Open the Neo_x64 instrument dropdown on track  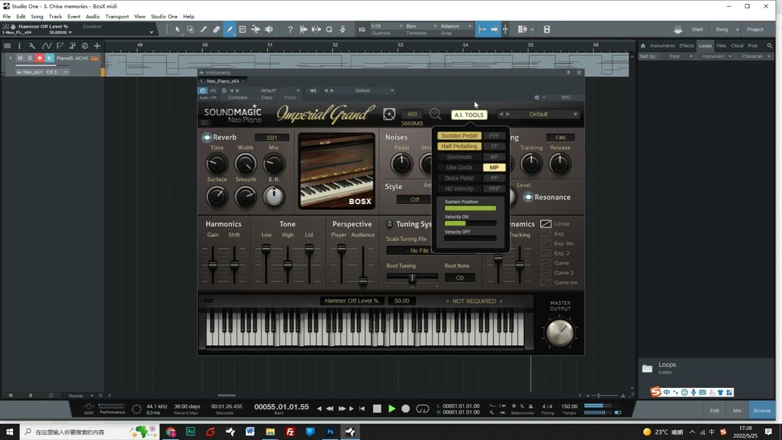tap(29, 72)
